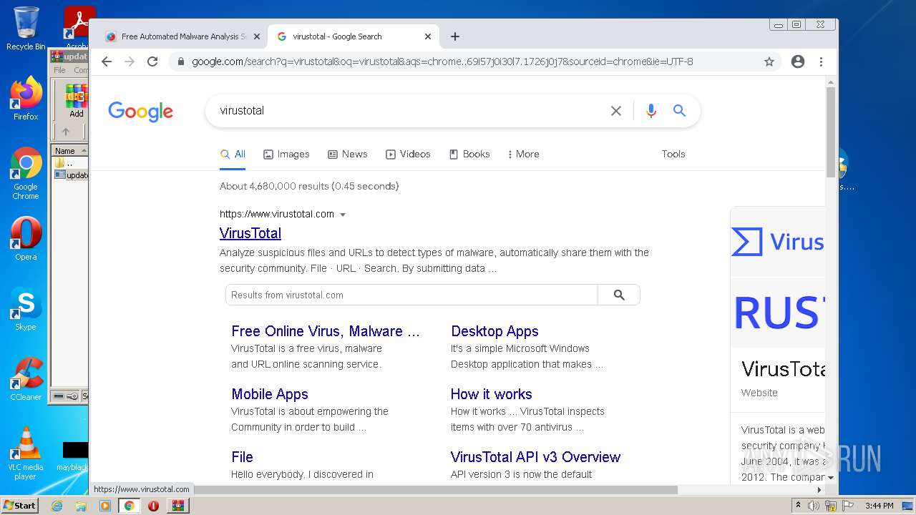Open a new tab with the plus button
Viewport: 916px width, 515px height.
(x=455, y=36)
